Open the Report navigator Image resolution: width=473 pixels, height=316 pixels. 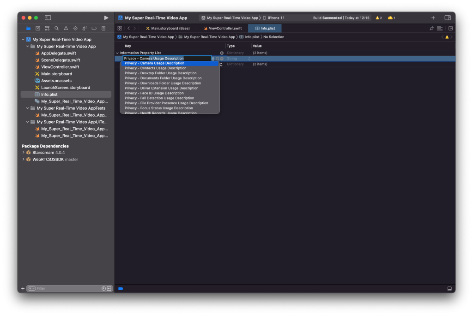103,28
